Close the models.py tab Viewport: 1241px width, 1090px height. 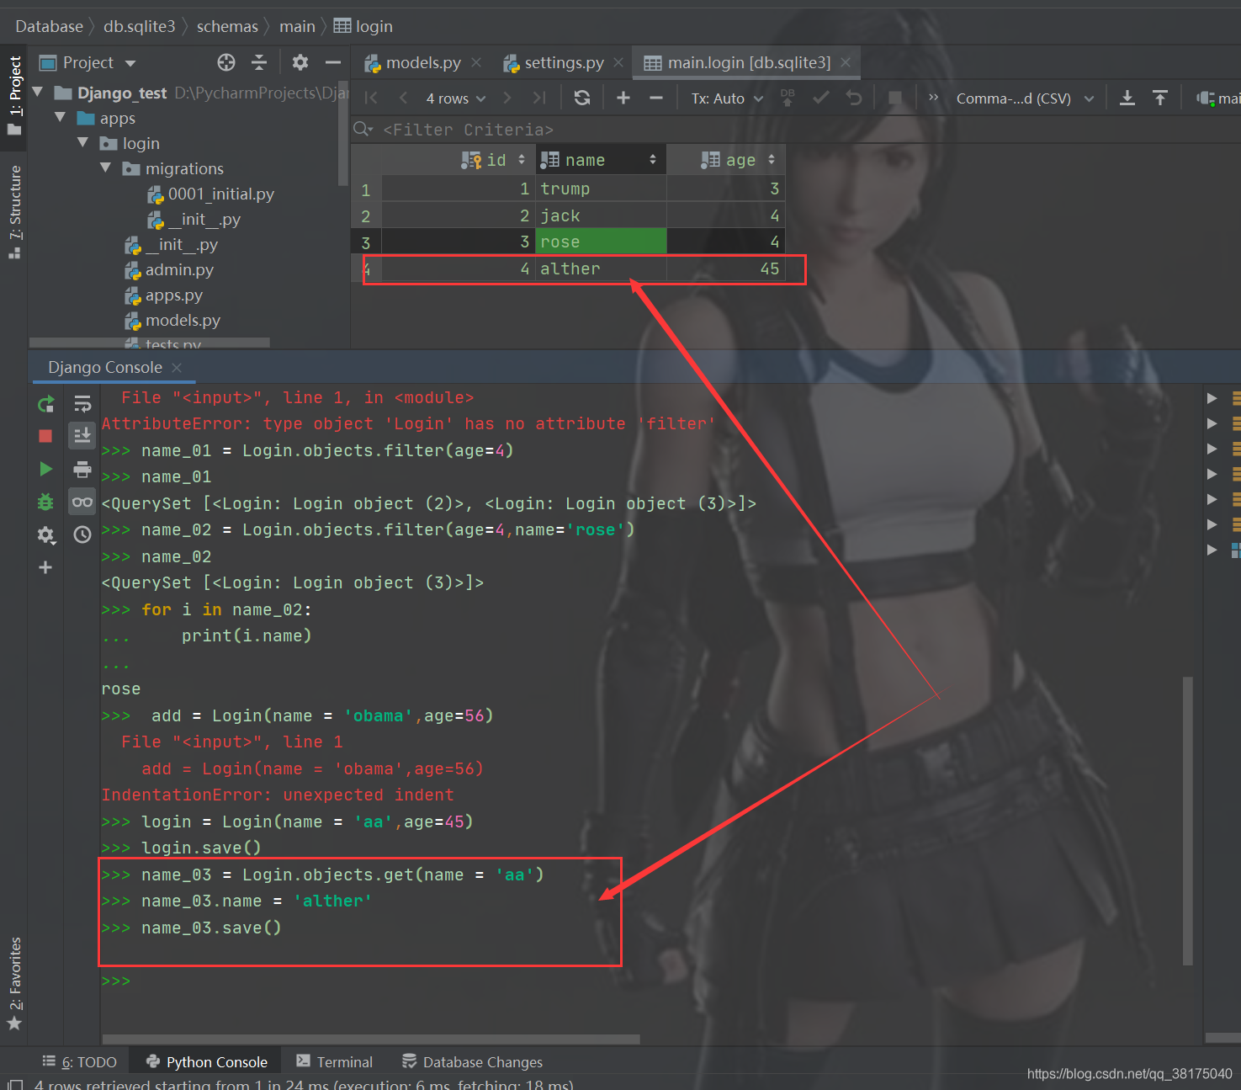(476, 63)
